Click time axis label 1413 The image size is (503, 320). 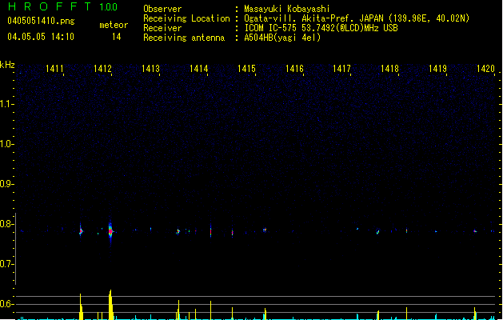[x=151, y=69]
